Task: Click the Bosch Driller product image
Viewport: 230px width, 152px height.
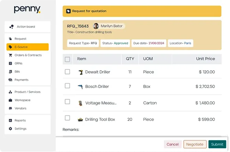Action: click(80, 87)
